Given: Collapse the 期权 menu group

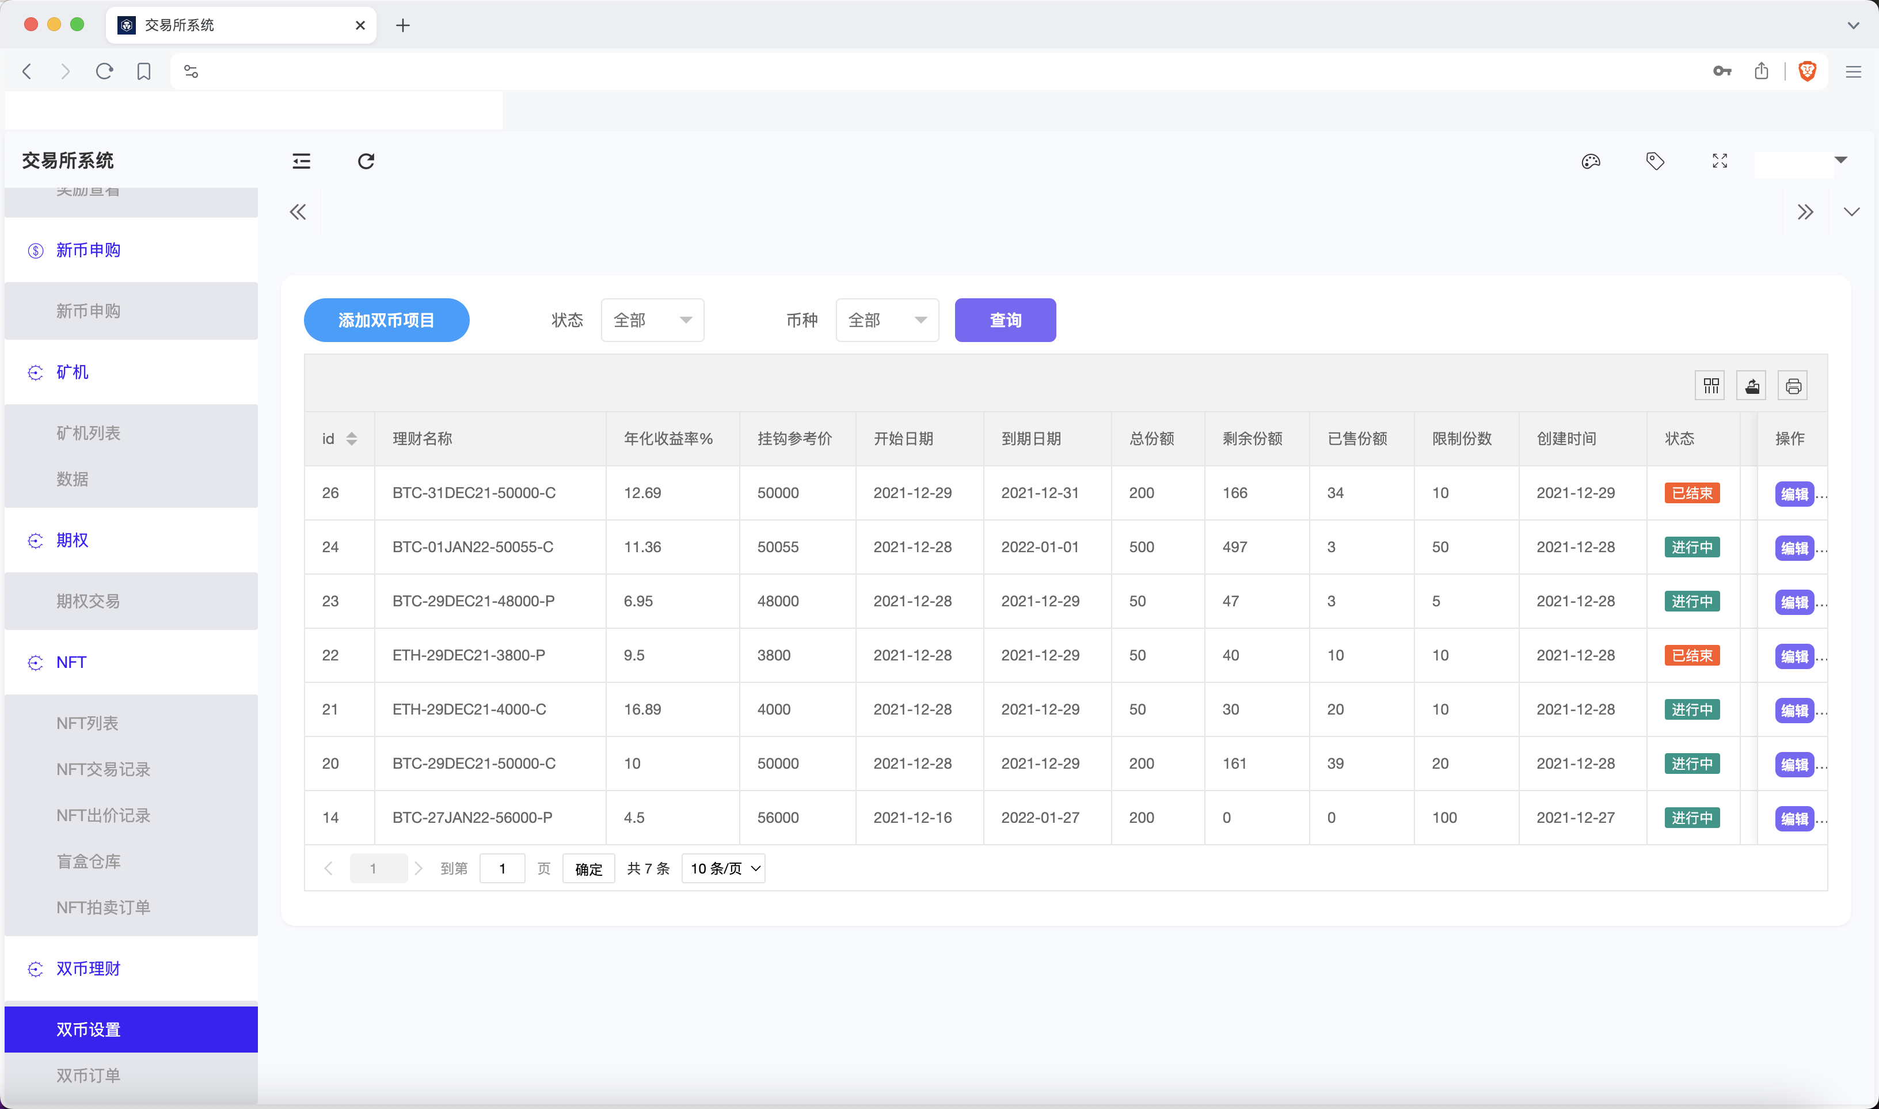Looking at the screenshot, I should tap(131, 540).
